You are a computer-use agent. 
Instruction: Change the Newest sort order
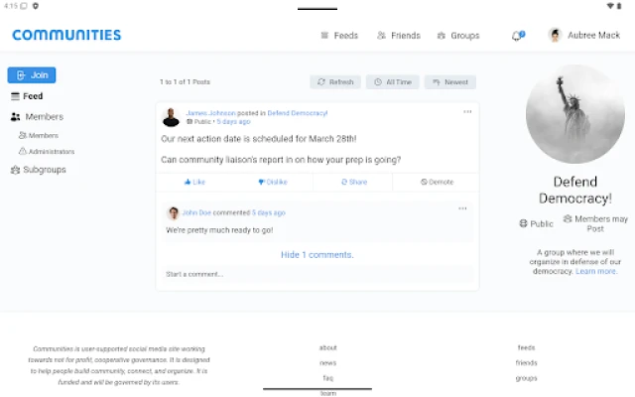(450, 82)
